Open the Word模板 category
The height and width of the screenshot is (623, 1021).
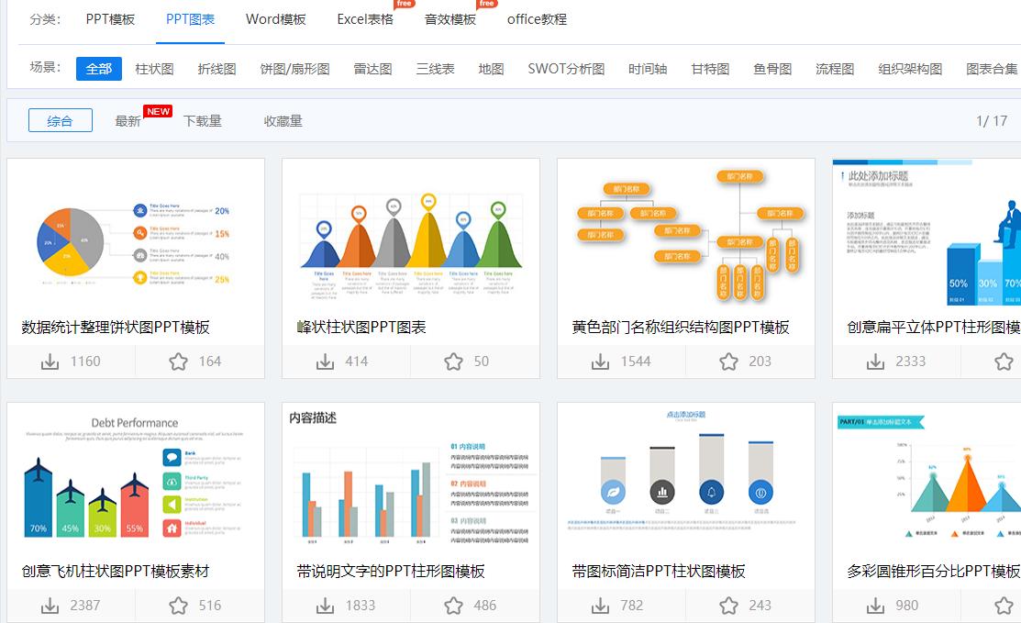click(275, 18)
